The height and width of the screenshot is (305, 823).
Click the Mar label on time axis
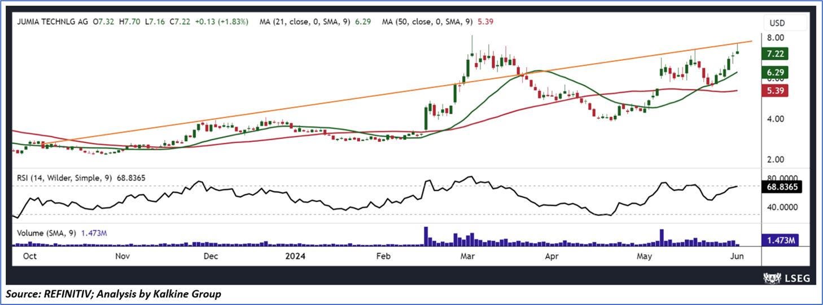click(467, 256)
